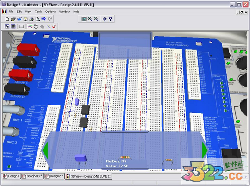The height and width of the screenshot is (186, 250).
Task: Click the Print icon in toolbar
Action: point(31,19)
